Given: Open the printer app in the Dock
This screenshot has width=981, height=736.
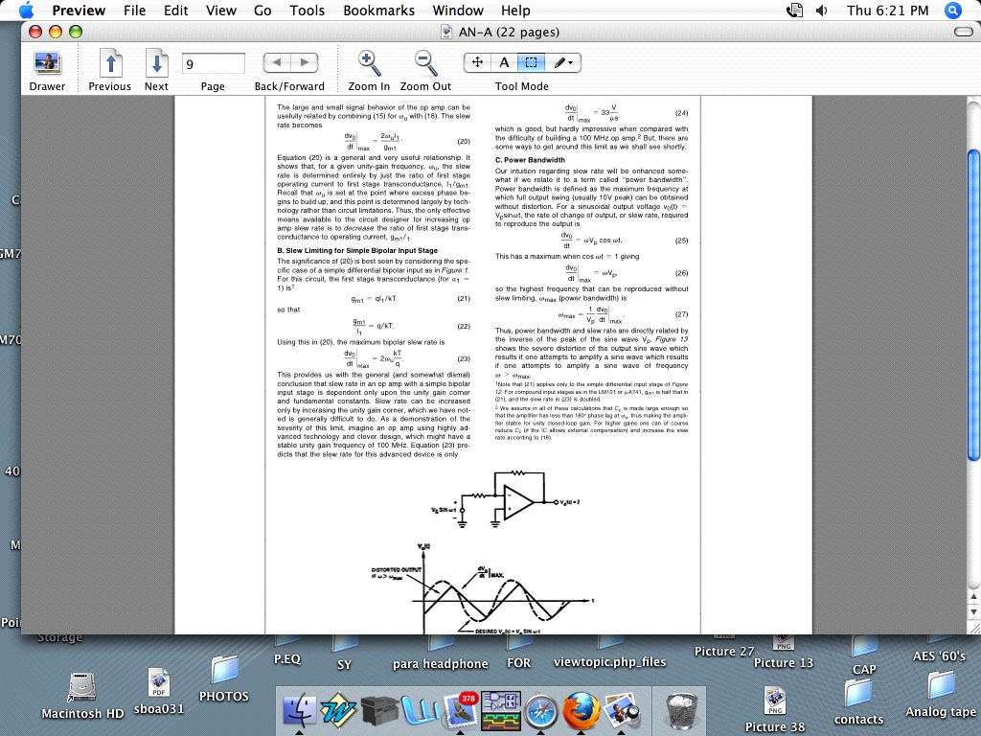Looking at the screenshot, I should (x=379, y=712).
